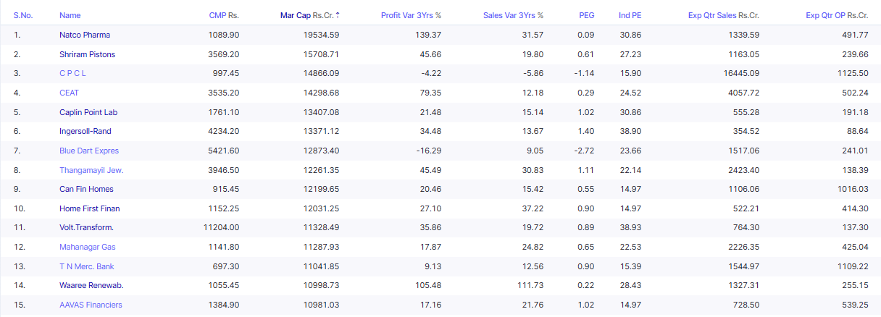Select Caplin Point Lab in the table
This screenshot has width=881, height=317.
tap(88, 112)
